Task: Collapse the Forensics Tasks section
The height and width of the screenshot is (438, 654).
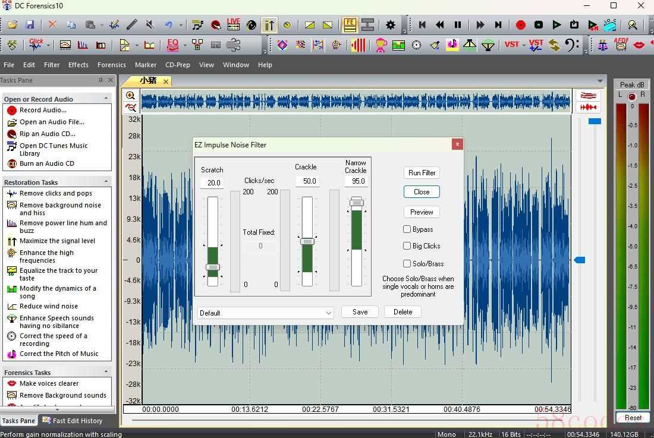Action: [x=106, y=372]
